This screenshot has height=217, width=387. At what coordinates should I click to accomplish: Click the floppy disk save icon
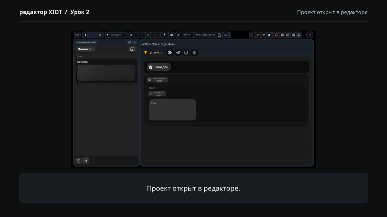pos(219,35)
